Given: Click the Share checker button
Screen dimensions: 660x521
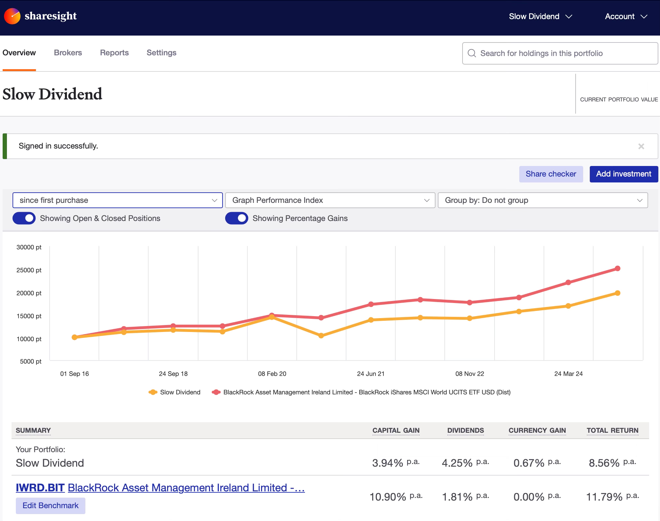Looking at the screenshot, I should pos(551,174).
